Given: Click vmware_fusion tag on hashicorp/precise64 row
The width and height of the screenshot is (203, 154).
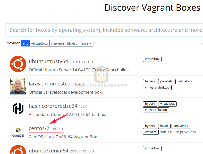Looking at the screenshot, I should coord(156,110).
